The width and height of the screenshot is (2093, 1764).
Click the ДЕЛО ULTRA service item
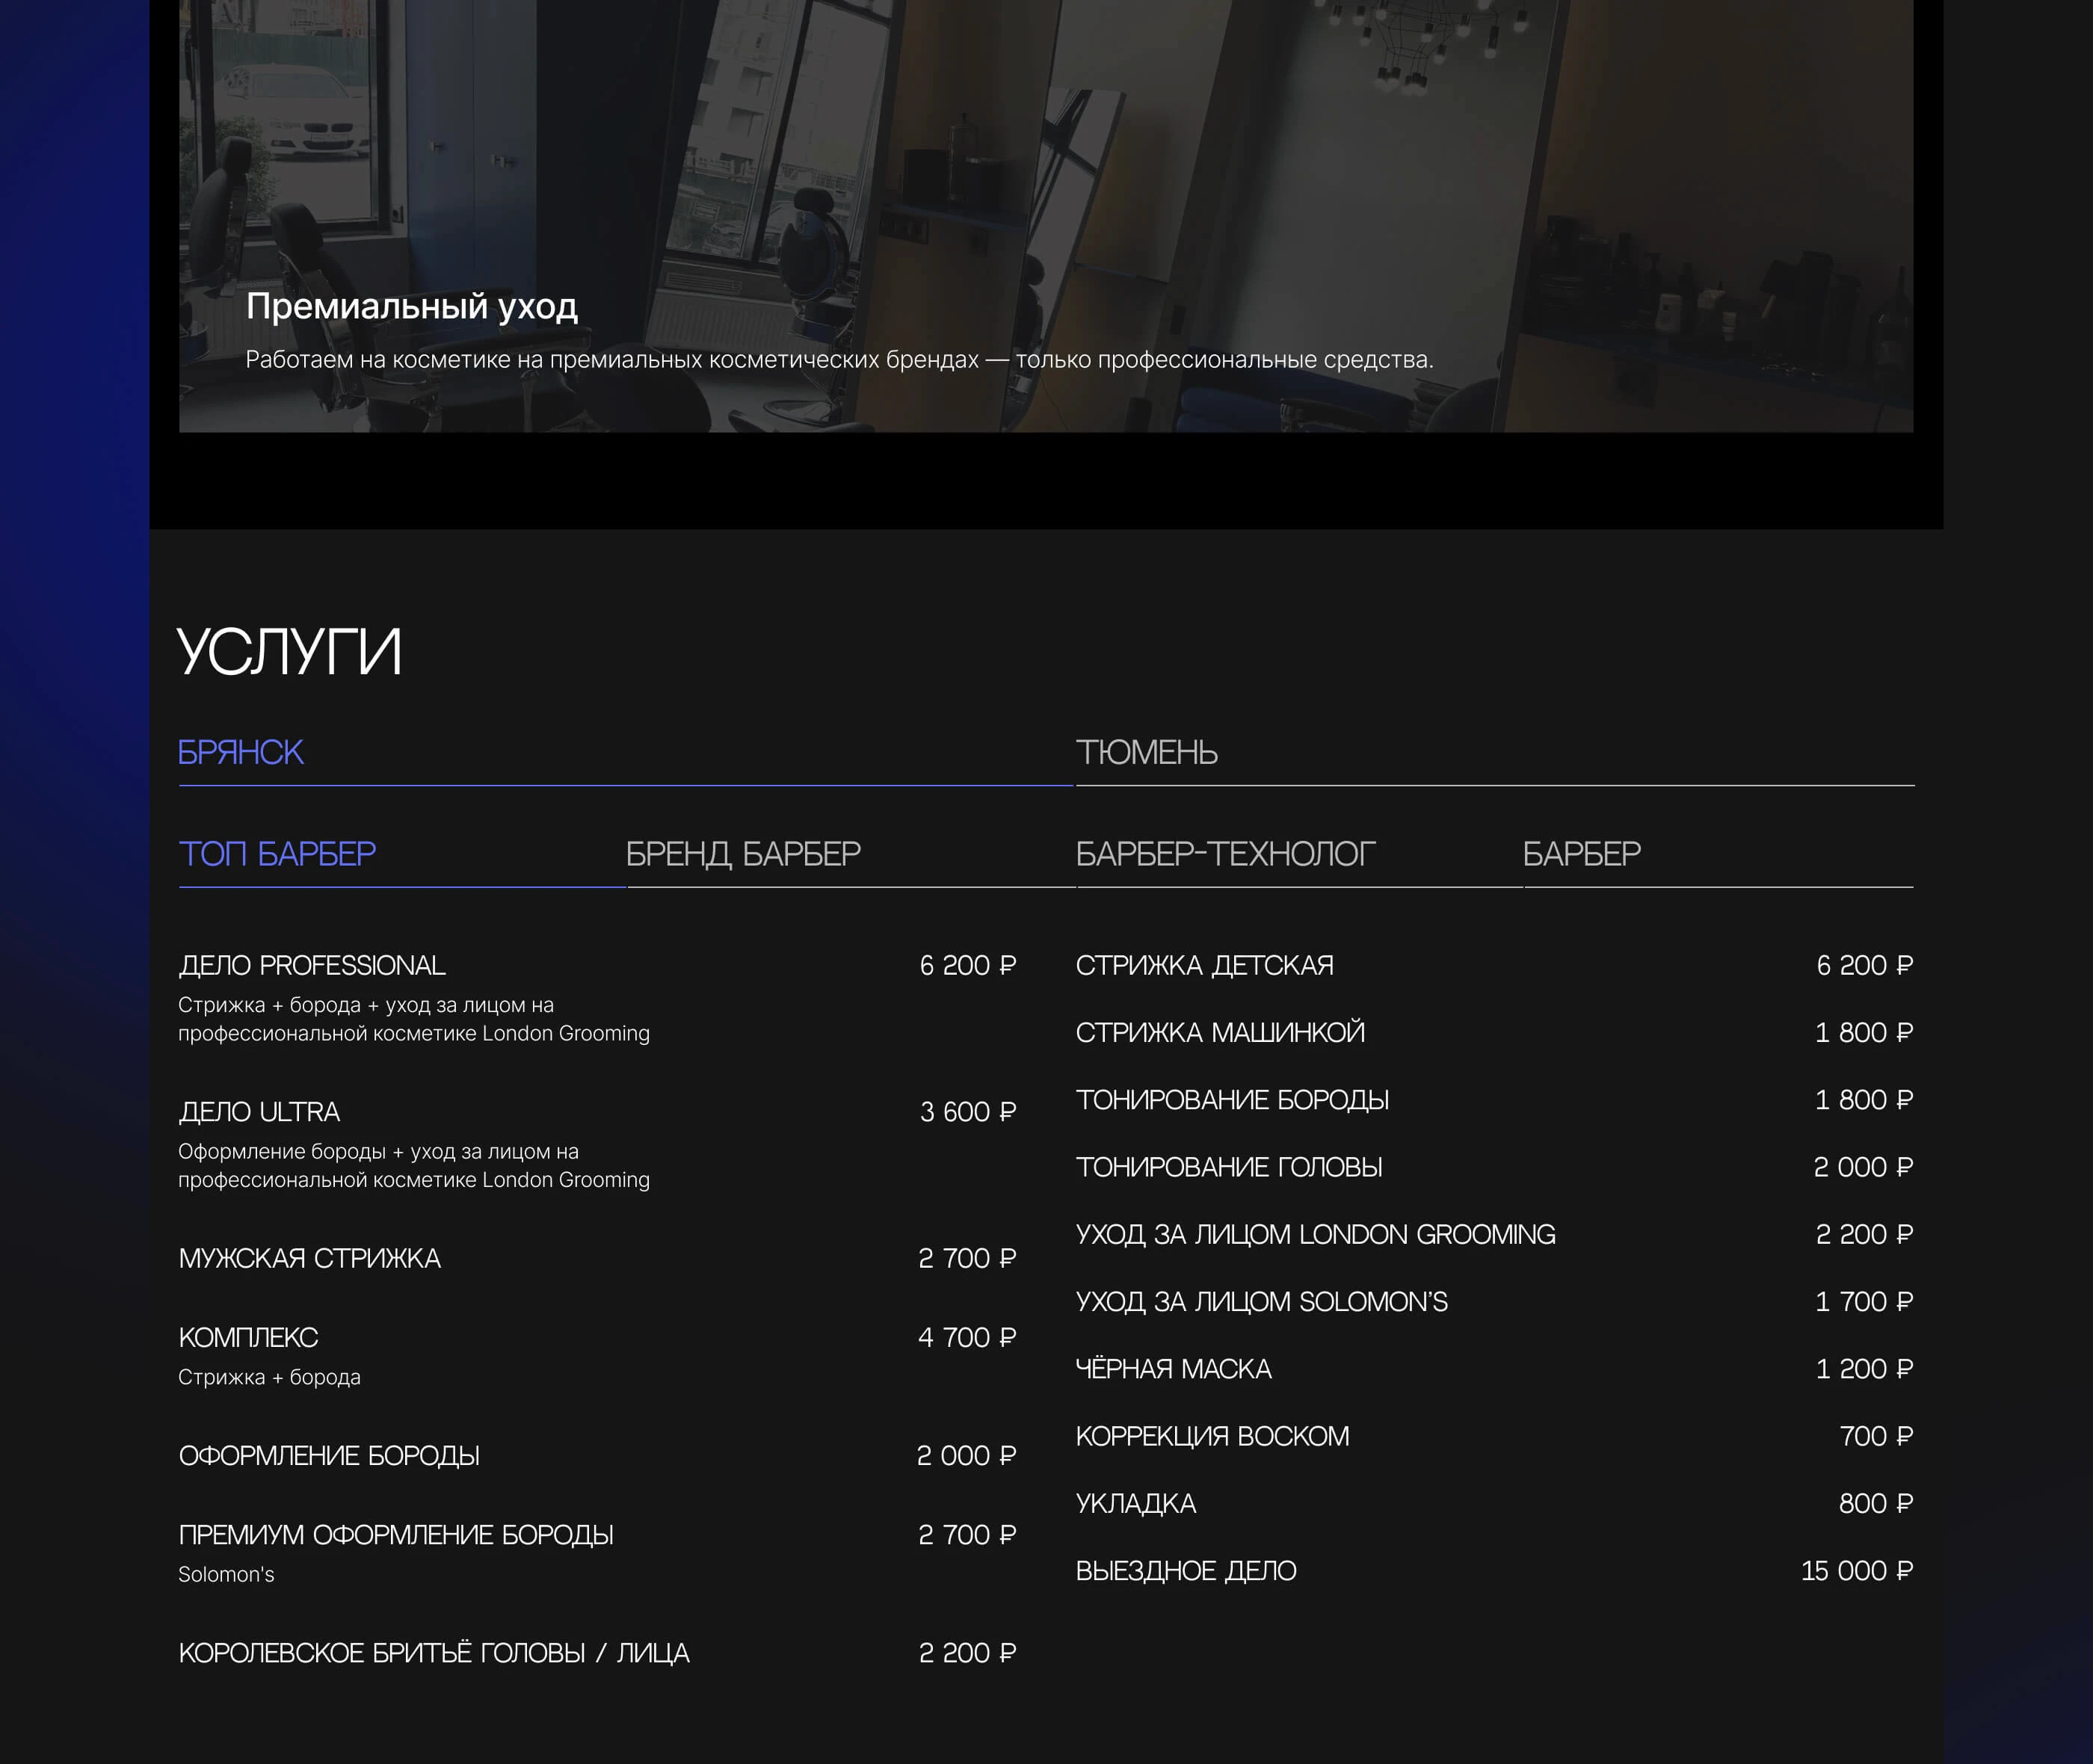point(259,1111)
